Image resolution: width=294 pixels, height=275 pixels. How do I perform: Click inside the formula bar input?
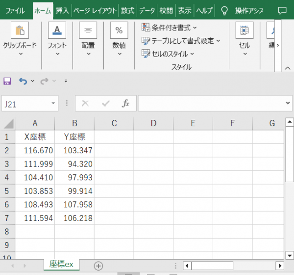(211, 103)
